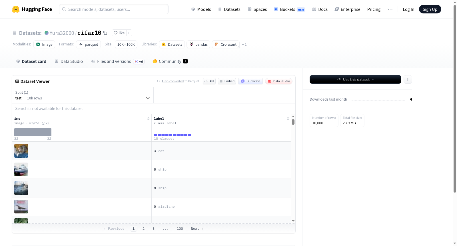Click the Embed button
Viewport: 457px width, 246px height.
click(x=227, y=81)
